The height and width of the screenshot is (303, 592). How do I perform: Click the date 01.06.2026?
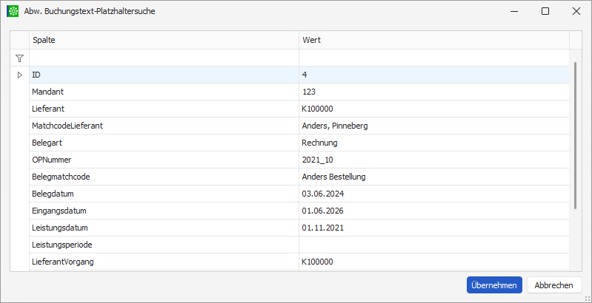pos(323,211)
